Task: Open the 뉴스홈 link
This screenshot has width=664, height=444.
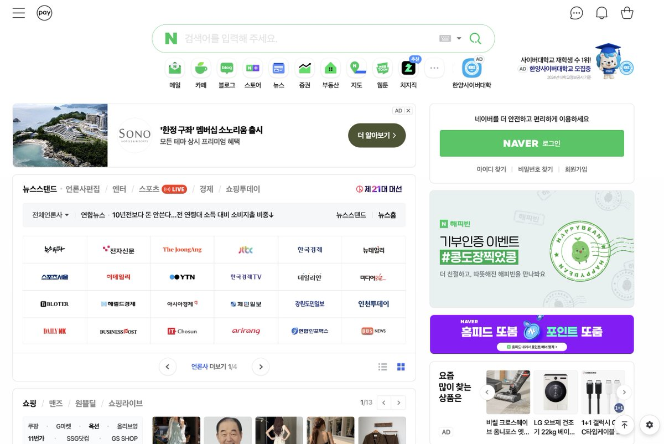Action: tap(387, 215)
